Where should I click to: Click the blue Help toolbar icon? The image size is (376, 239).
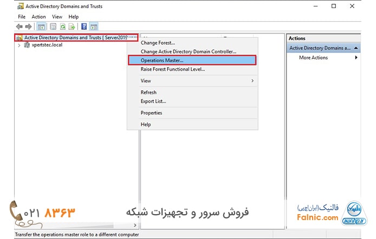click(x=84, y=26)
